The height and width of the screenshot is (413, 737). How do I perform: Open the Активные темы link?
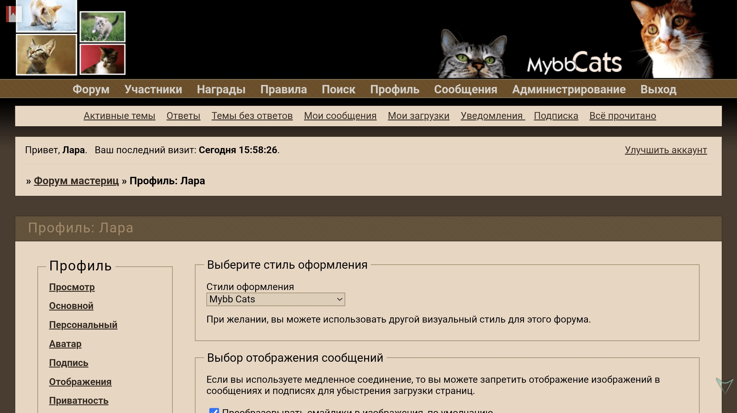click(x=119, y=116)
